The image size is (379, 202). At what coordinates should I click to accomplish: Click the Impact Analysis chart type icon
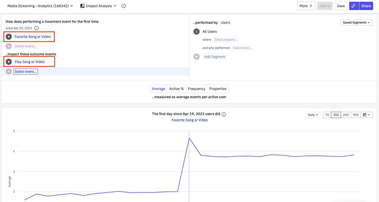[x=82, y=6]
